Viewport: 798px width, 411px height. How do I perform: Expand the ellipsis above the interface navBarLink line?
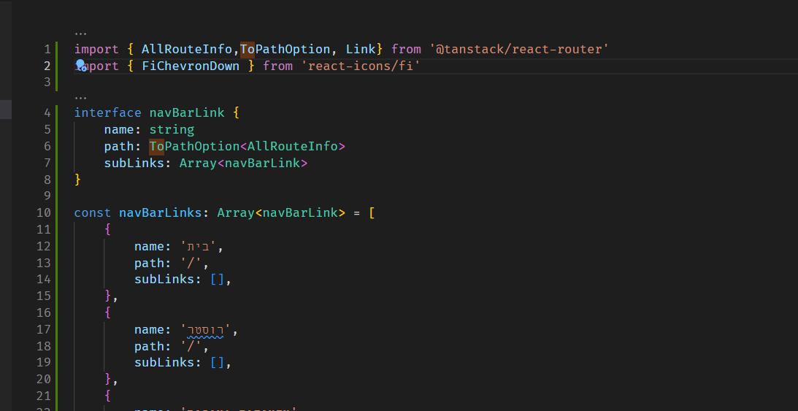pyautogui.click(x=80, y=98)
